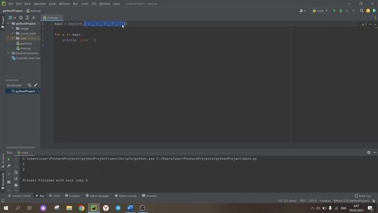Open the Navigate menu
The height and width of the screenshot is (213, 378).
(x=40, y=4)
